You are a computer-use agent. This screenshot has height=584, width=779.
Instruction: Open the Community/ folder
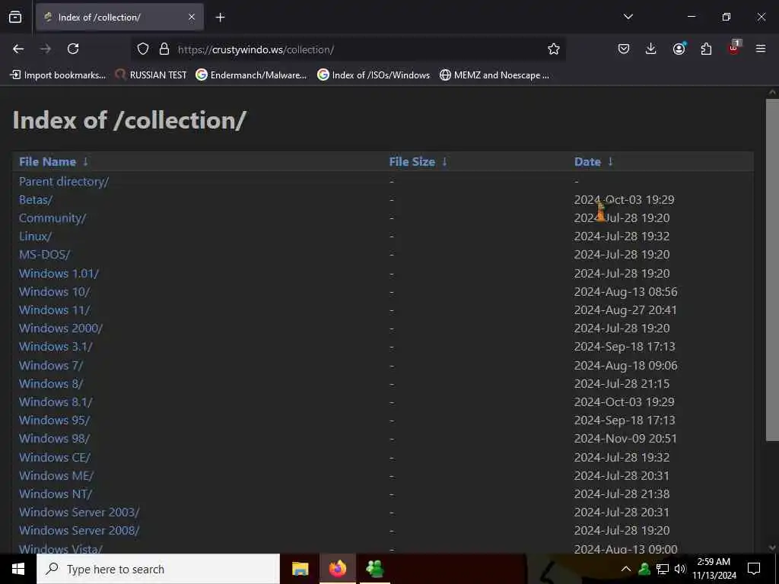click(x=52, y=218)
